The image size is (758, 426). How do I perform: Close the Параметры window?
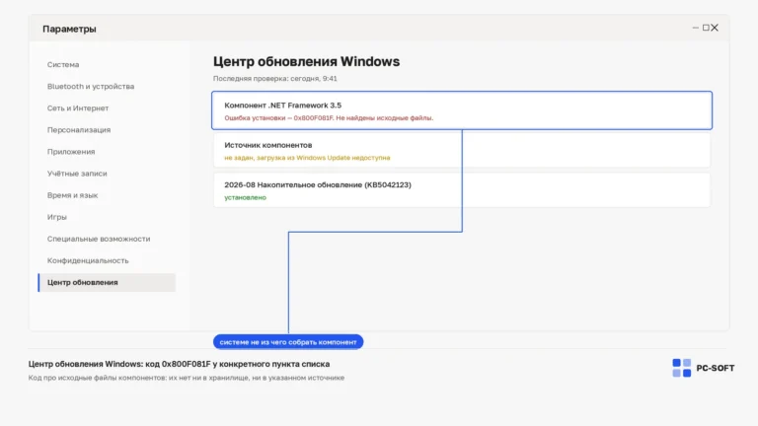pos(715,28)
